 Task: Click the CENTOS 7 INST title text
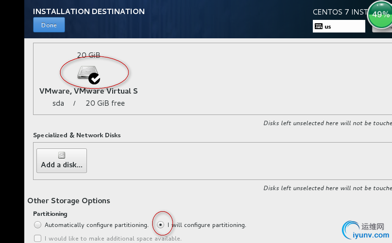[340, 12]
